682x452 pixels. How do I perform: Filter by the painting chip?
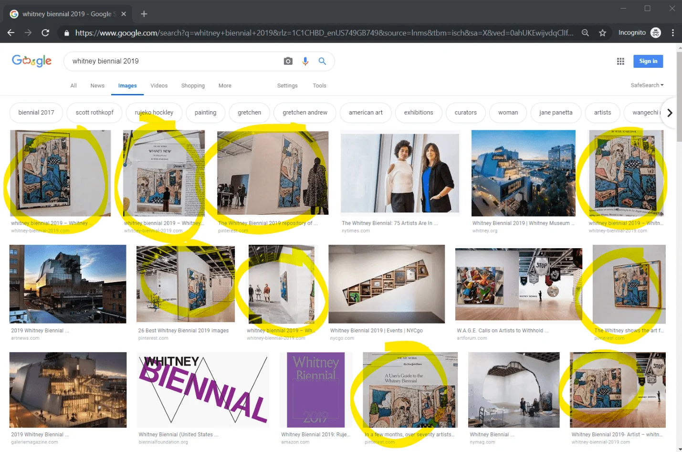205,113
